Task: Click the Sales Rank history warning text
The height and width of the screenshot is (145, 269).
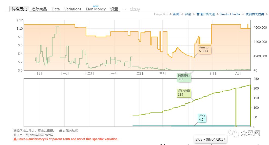Action: tap(68, 139)
